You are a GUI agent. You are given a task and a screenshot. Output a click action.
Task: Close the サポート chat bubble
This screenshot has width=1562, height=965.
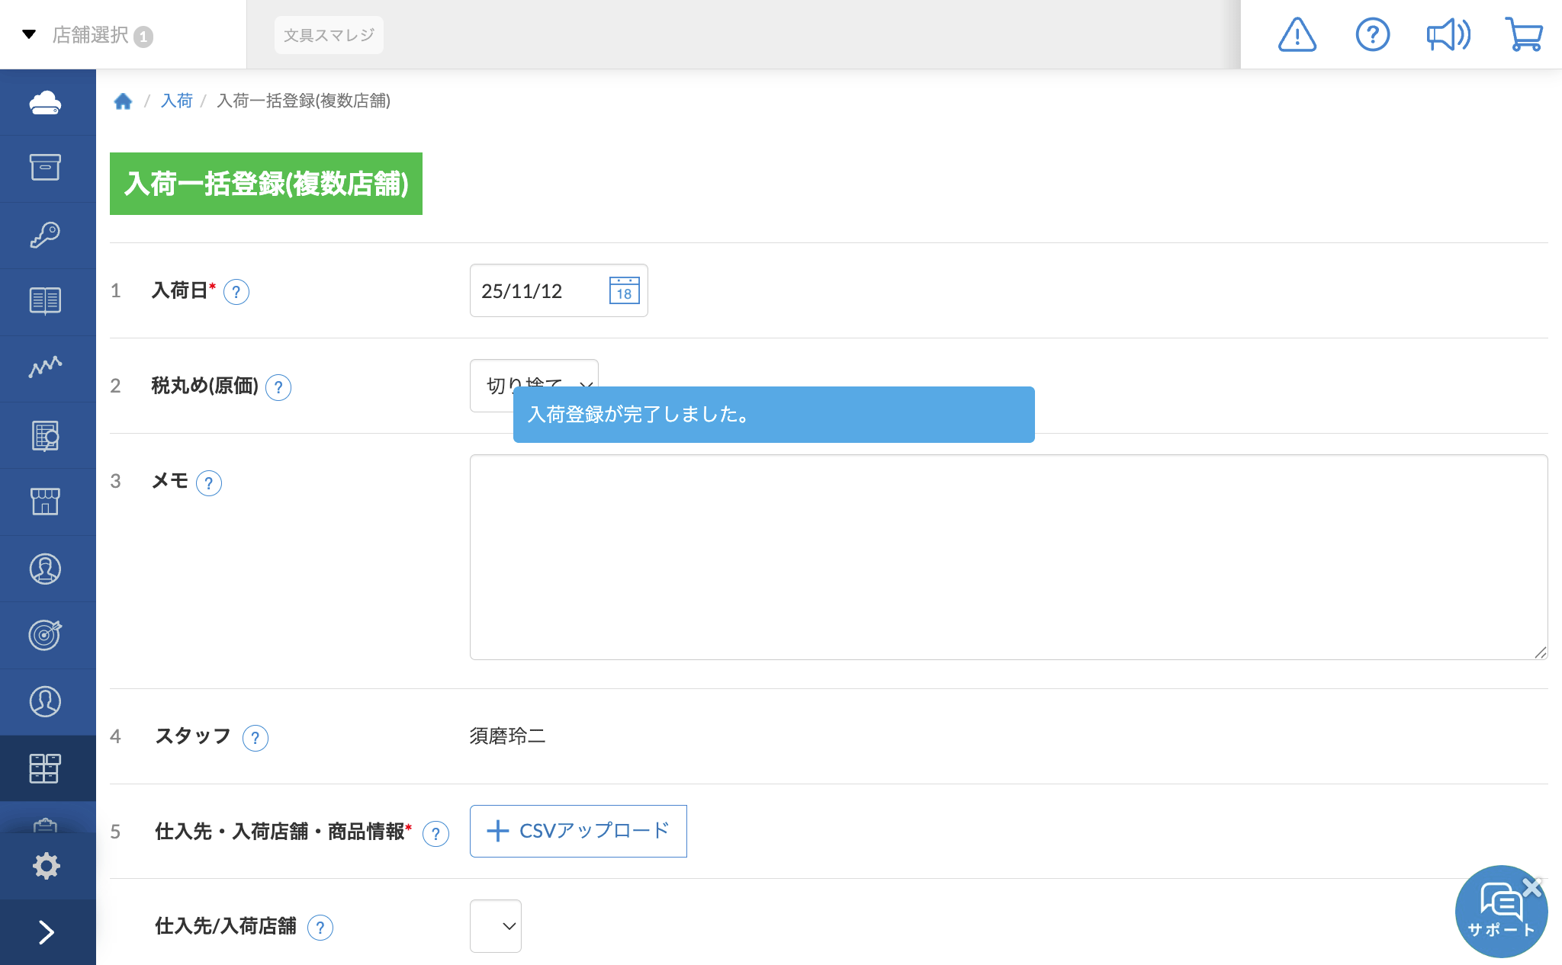1531,886
